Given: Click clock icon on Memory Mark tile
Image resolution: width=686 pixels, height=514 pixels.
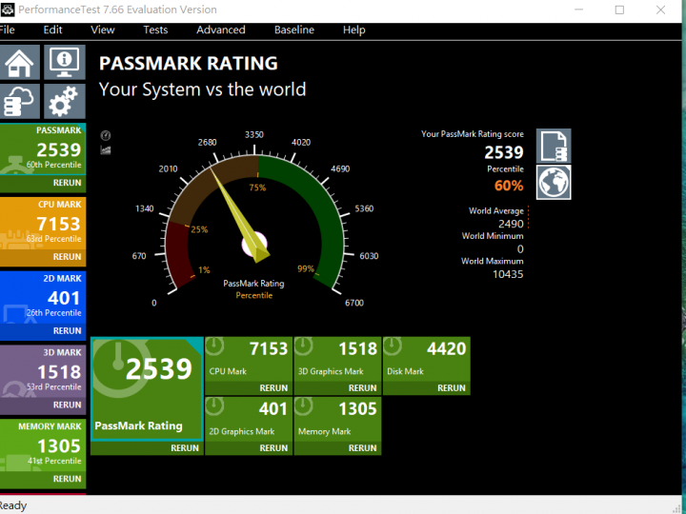Looking at the screenshot, I should pyautogui.click(x=304, y=406).
